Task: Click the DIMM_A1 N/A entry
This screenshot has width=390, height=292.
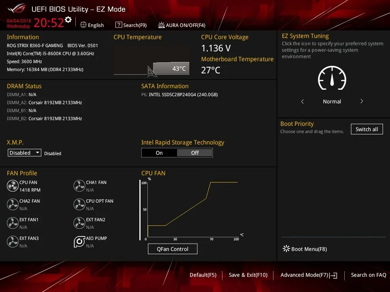Action: coord(22,95)
